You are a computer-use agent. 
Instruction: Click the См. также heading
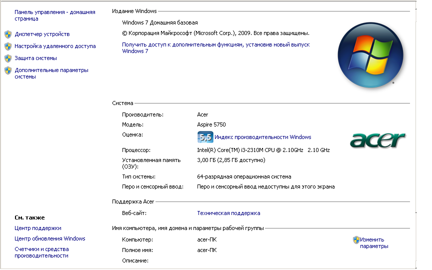29,217
